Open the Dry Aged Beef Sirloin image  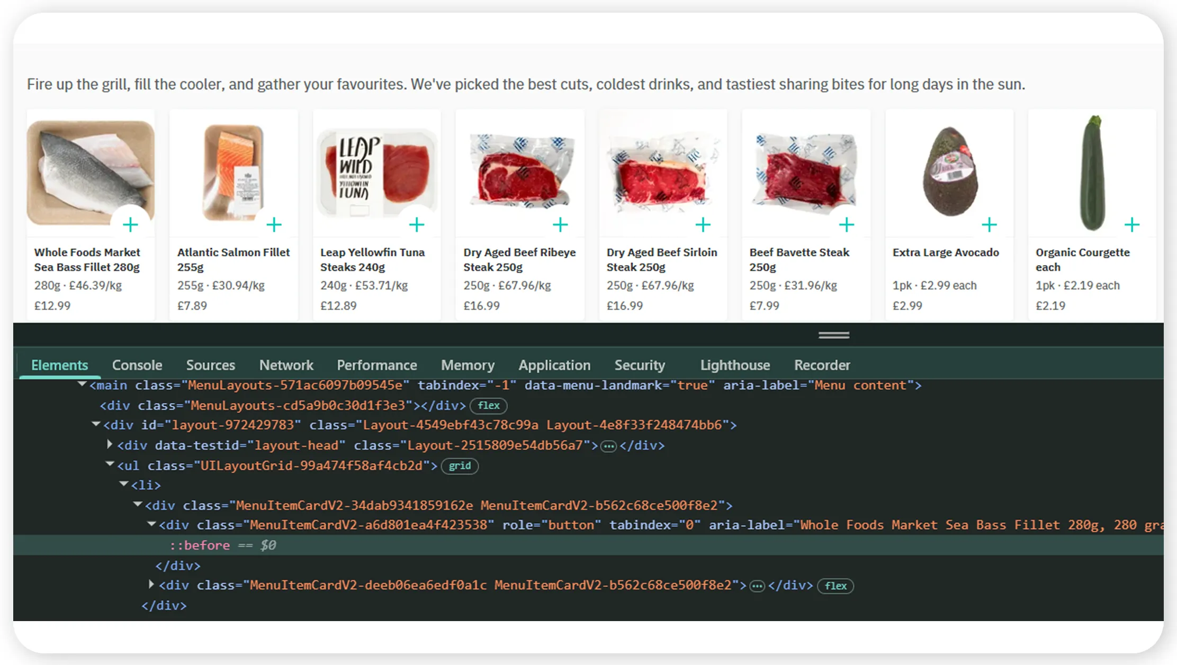tap(663, 172)
